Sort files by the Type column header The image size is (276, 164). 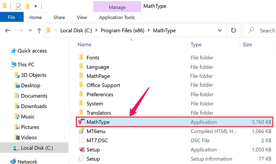tap(196, 45)
